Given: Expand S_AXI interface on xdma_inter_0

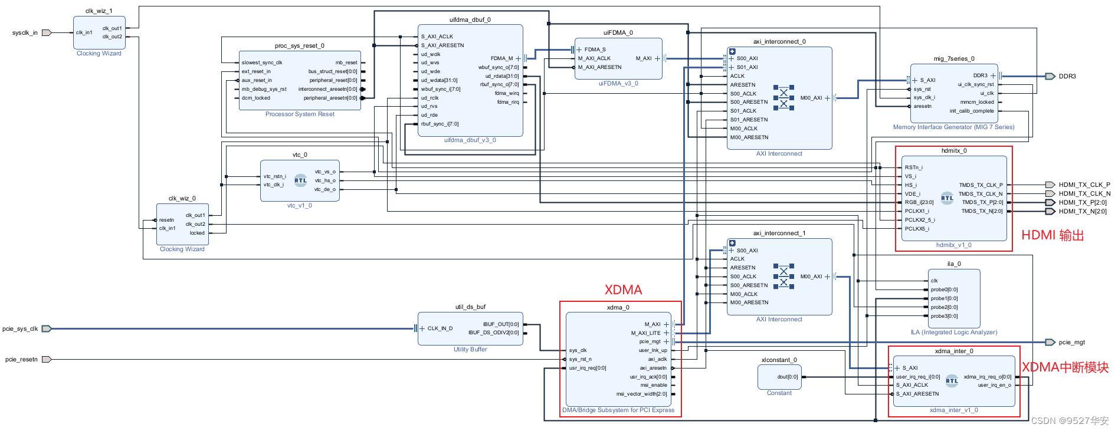Looking at the screenshot, I should 897,368.
